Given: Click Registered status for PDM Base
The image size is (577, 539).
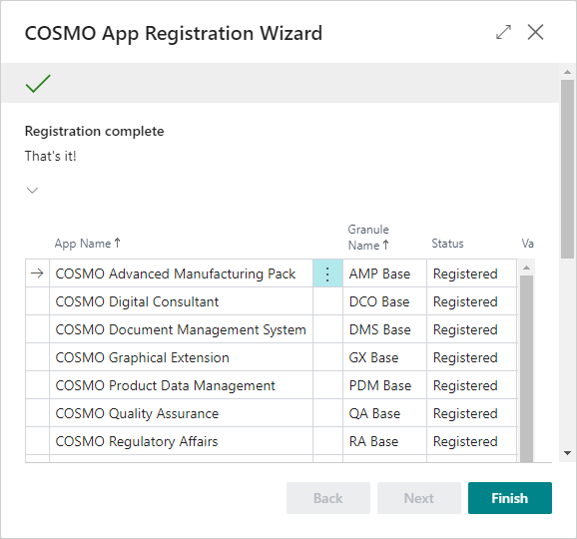Looking at the screenshot, I should (472, 385).
